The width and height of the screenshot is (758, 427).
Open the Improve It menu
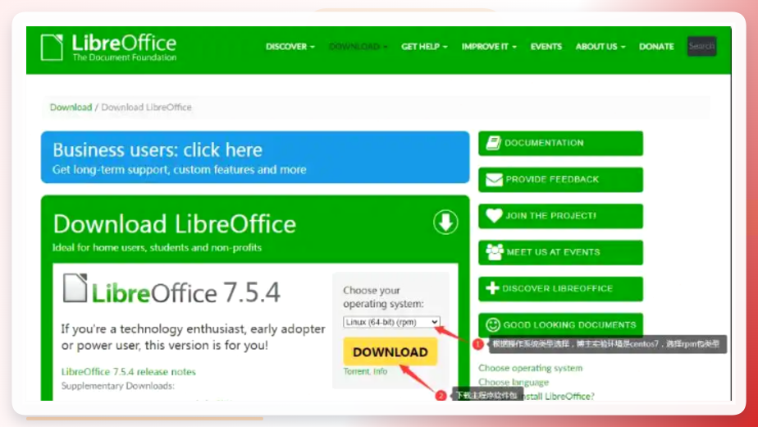489,47
